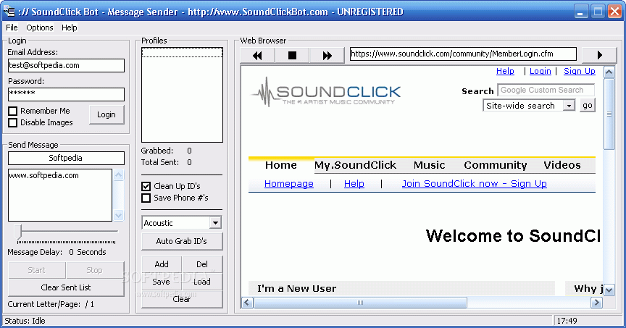This screenshot has height=328, width=626.
Task: Click the Start button
Action: pos(36,270)
